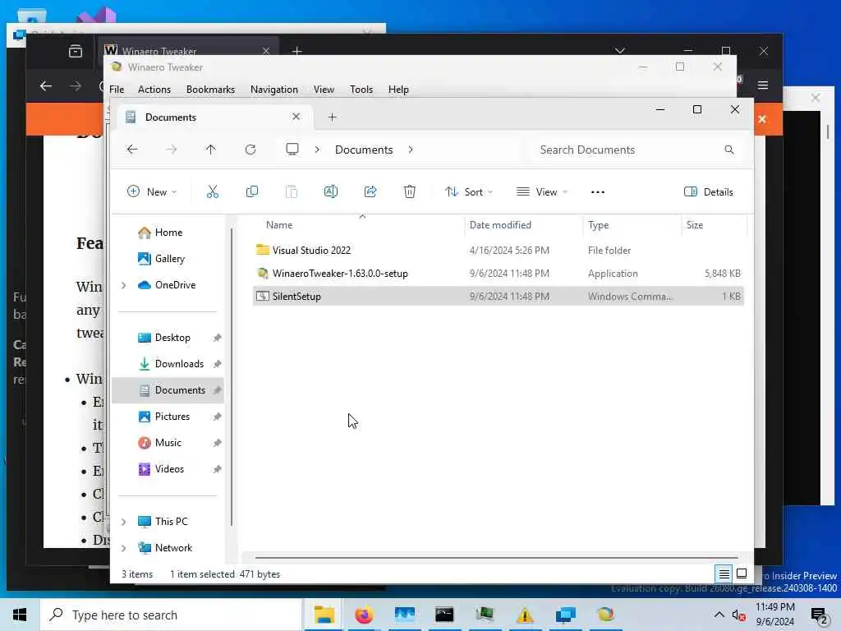Click the Rename icon in Explorer toolbar
Screen dimensions: 841x631
point(331,191)
